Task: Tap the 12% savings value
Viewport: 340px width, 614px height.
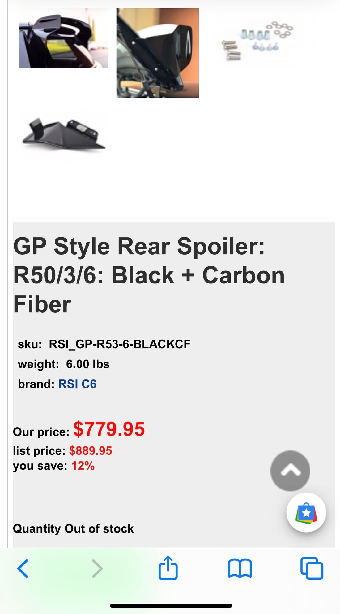Action: tap(83, 466)
